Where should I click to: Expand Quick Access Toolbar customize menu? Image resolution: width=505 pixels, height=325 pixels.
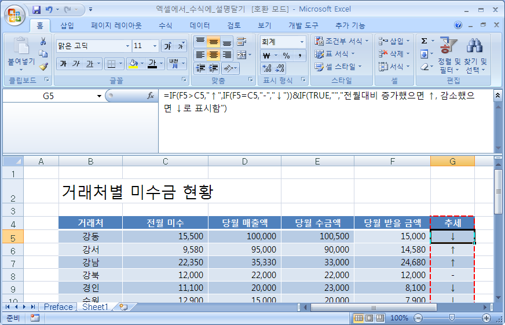pyautogui.click(x=91, y=10)
